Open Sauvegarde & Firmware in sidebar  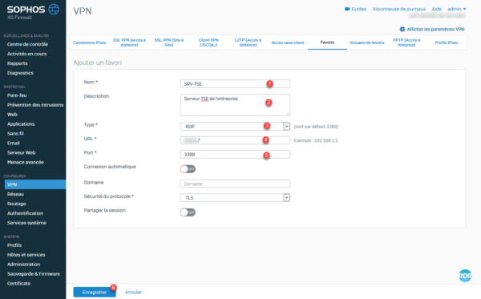(34, 273)
